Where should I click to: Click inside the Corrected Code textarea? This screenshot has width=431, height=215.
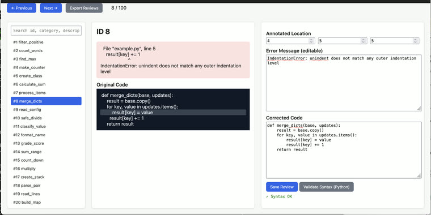tap(344, 150)
